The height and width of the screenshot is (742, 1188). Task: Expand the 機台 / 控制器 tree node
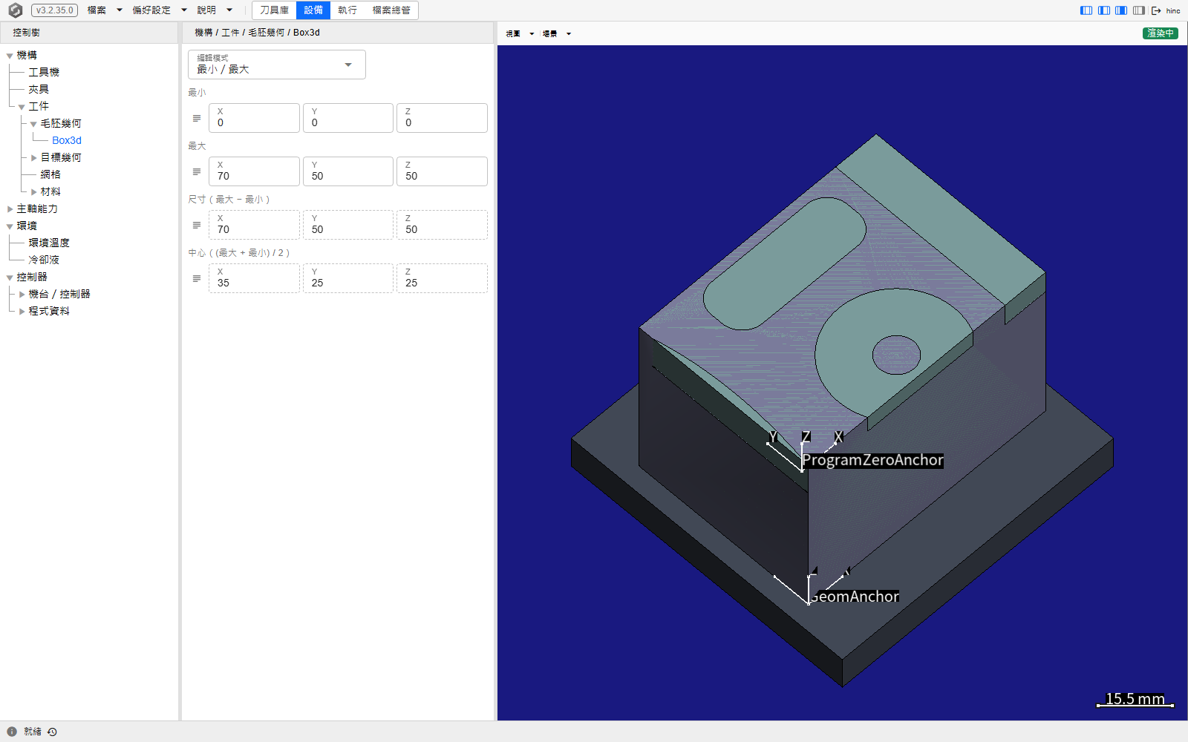pos(22,295)
